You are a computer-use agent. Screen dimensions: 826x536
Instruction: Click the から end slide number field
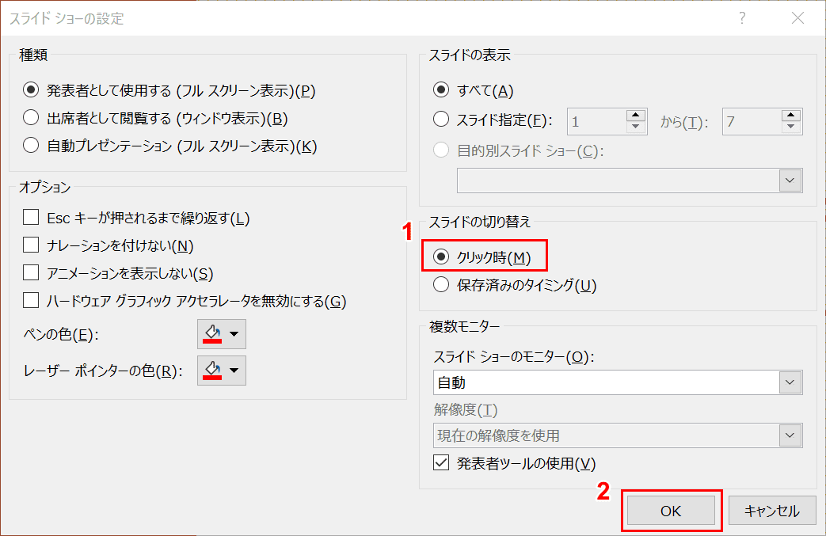point(752,122)
